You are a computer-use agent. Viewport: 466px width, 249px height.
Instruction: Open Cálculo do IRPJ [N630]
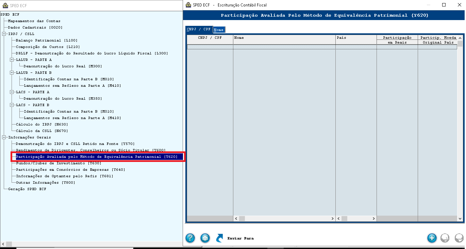coord(42,124)
